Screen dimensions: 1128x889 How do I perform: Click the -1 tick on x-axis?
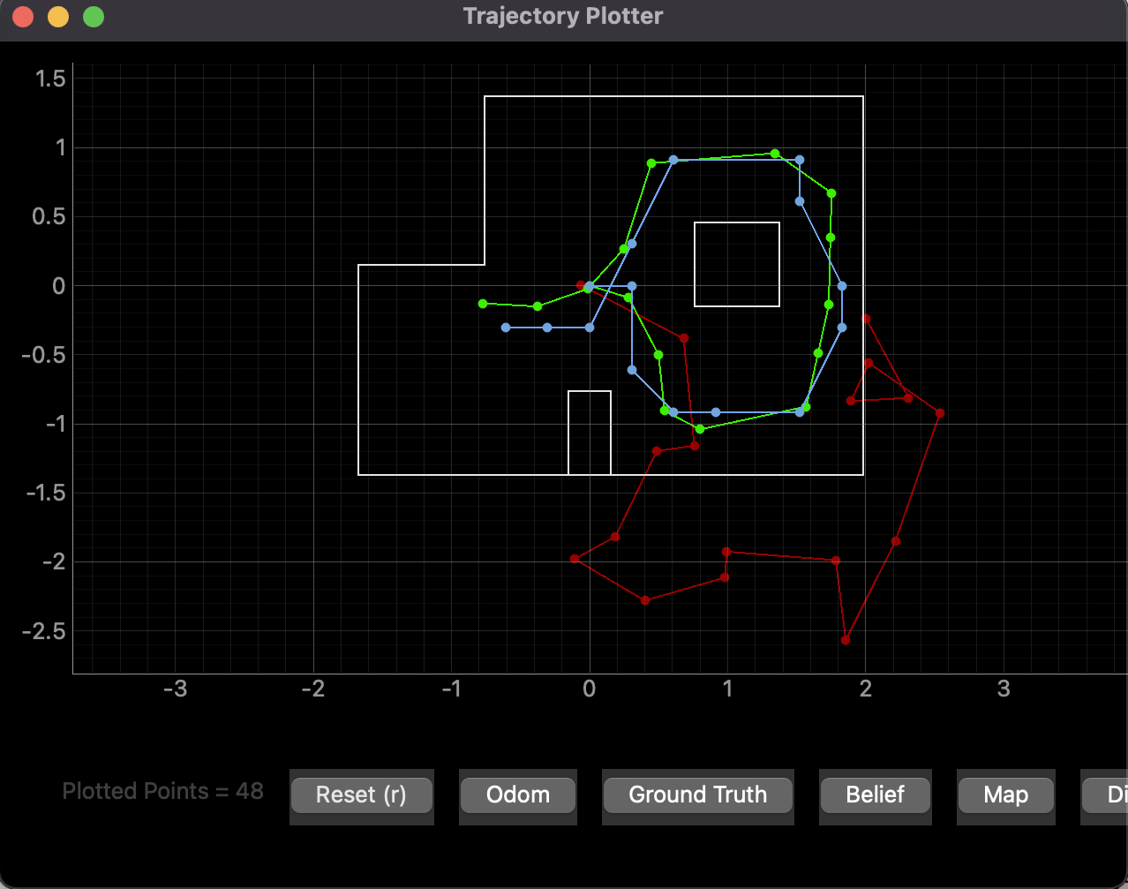(451, 689)
